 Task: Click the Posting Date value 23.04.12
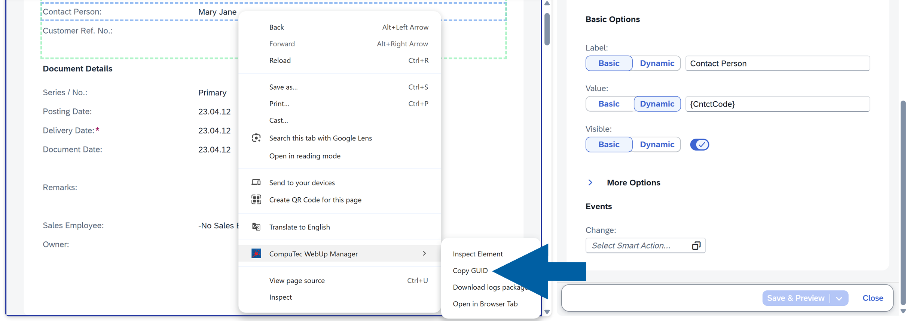[214, 112]
